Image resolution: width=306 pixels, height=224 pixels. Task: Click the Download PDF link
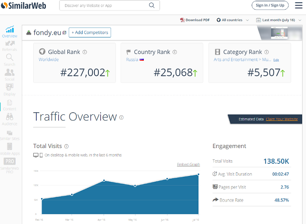click(198, 20)
